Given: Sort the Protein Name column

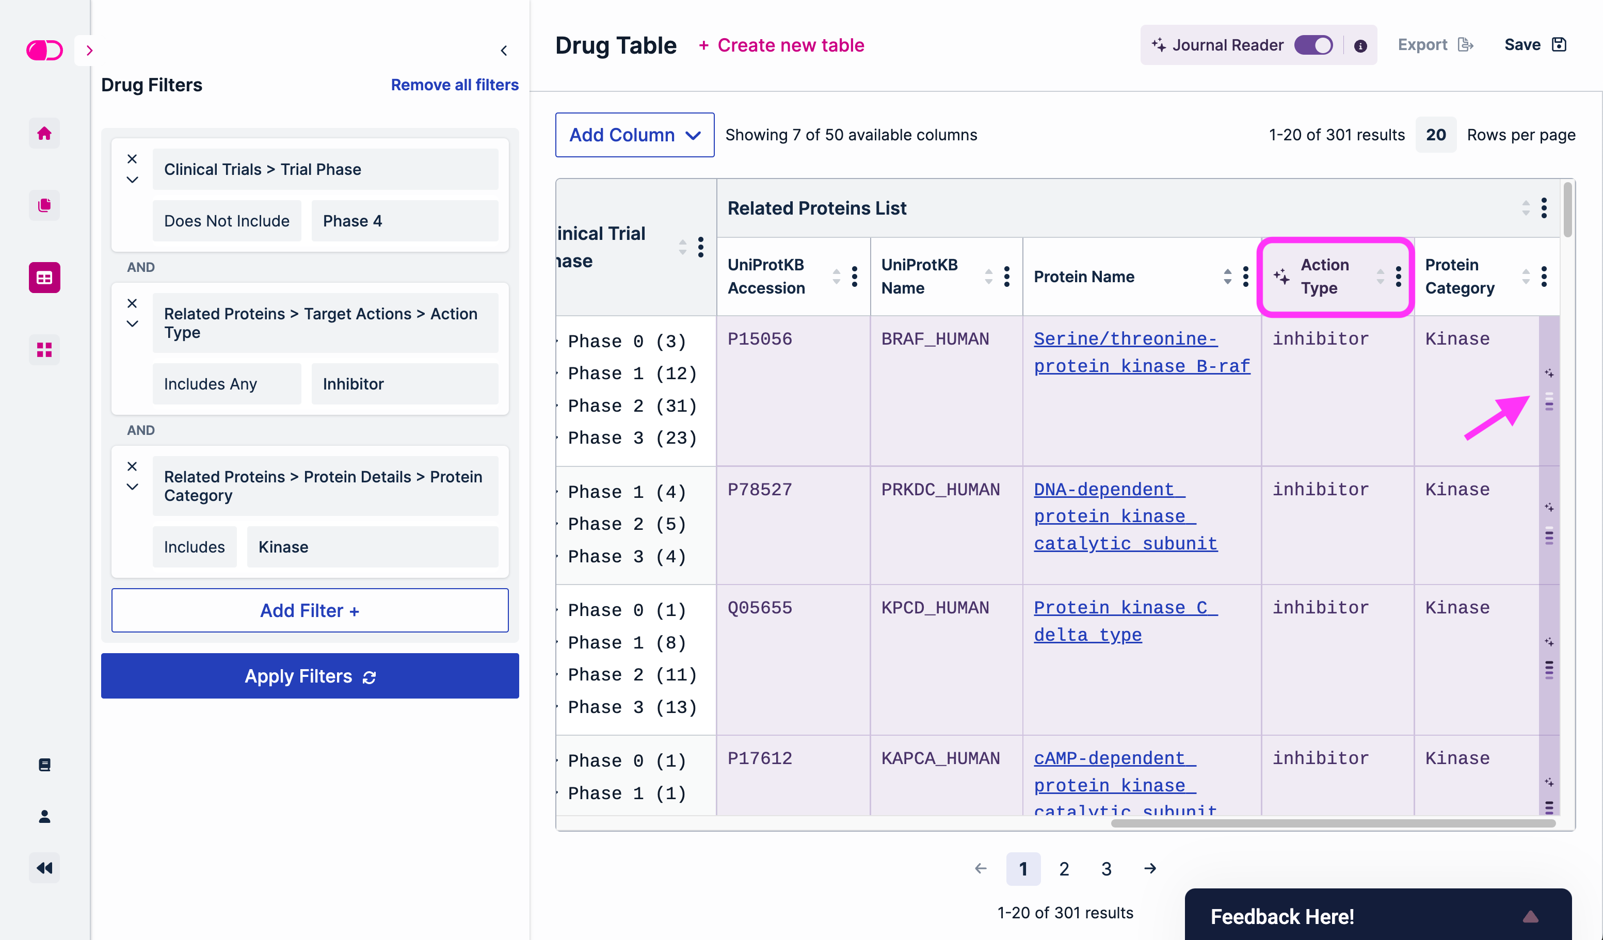Looking at the screenshot, I should click(1227, 276).
